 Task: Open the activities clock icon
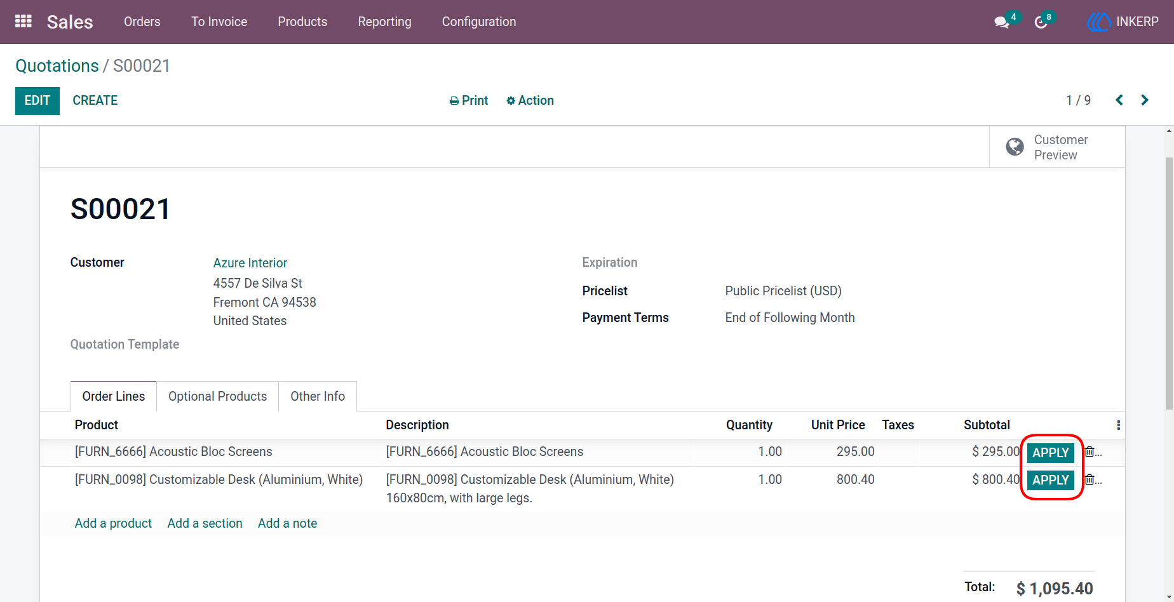(x=1041, y=22)
